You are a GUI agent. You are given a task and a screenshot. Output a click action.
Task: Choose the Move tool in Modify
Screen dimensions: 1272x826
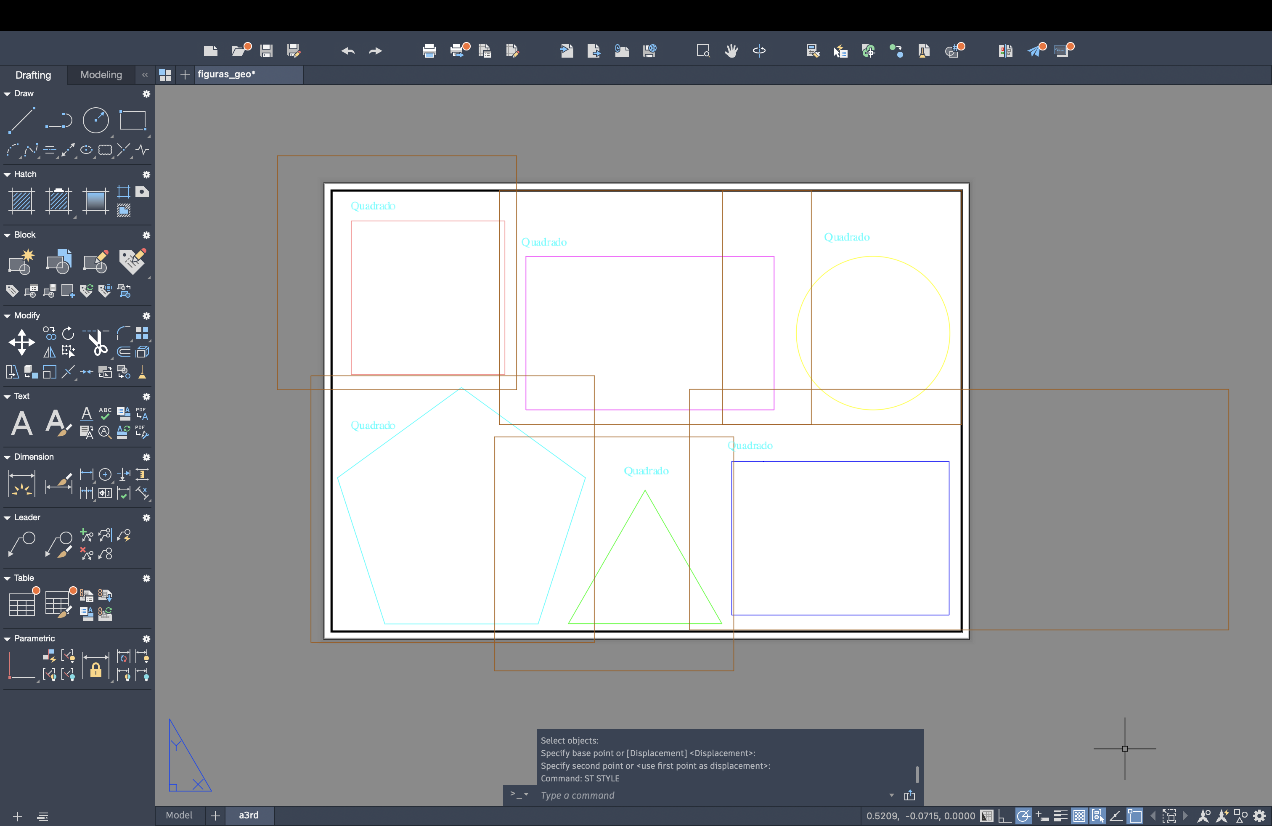tap(21, 342)
